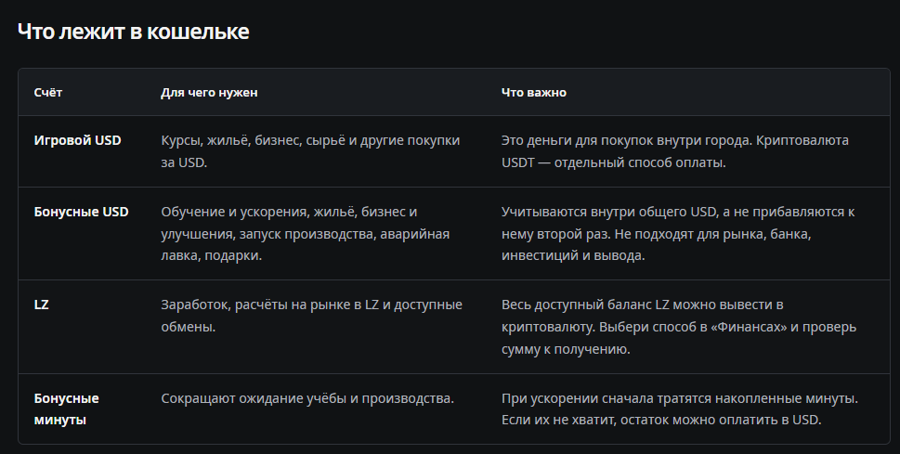Screen dimensions: 900x454
Task: Click the 'Бонусные минуты' row label
Action: 66,409
